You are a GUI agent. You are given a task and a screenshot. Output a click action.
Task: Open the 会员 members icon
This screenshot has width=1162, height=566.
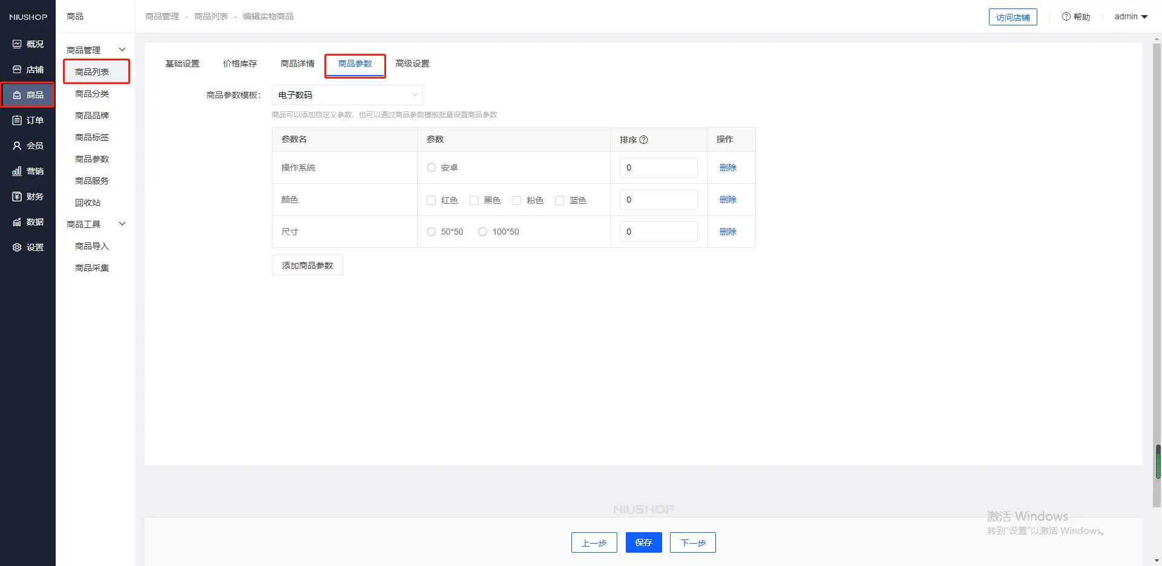click(x=17, y=146)
